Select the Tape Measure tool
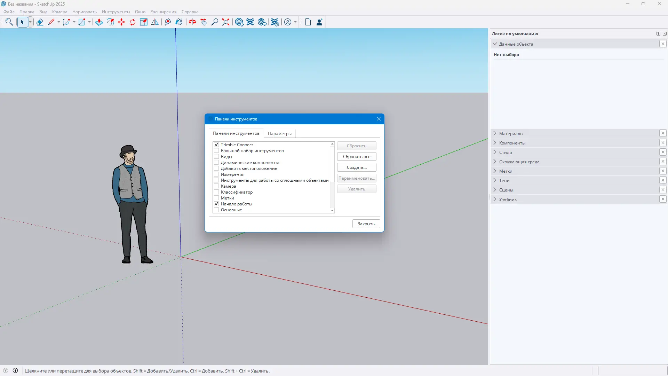 168,22
